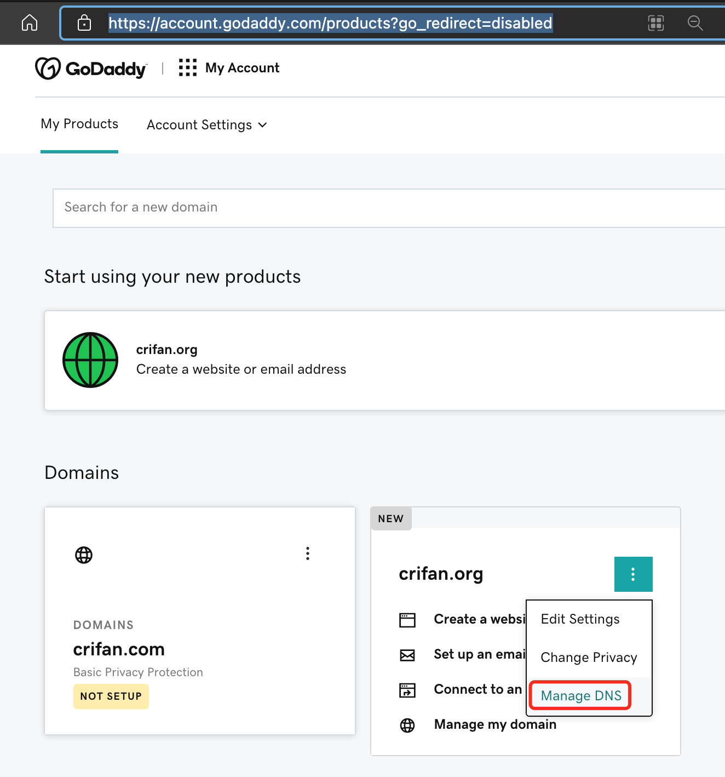
Task: Click the padlock site security icon
Action: click(x=84, y=23)
